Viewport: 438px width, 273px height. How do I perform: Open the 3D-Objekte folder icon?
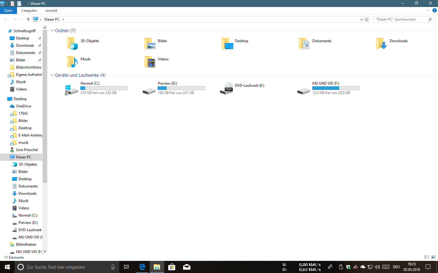(x=72, y=44)
